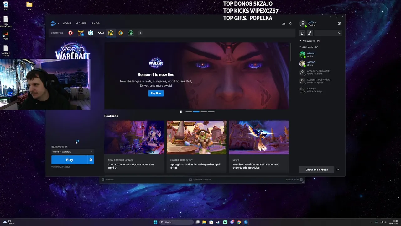
Task: Open Google Chrome from the taskbar
Action: click(239, 222)
